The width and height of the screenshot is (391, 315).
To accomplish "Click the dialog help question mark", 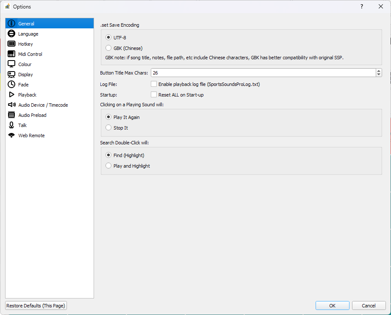I will [x=361, y=6].
